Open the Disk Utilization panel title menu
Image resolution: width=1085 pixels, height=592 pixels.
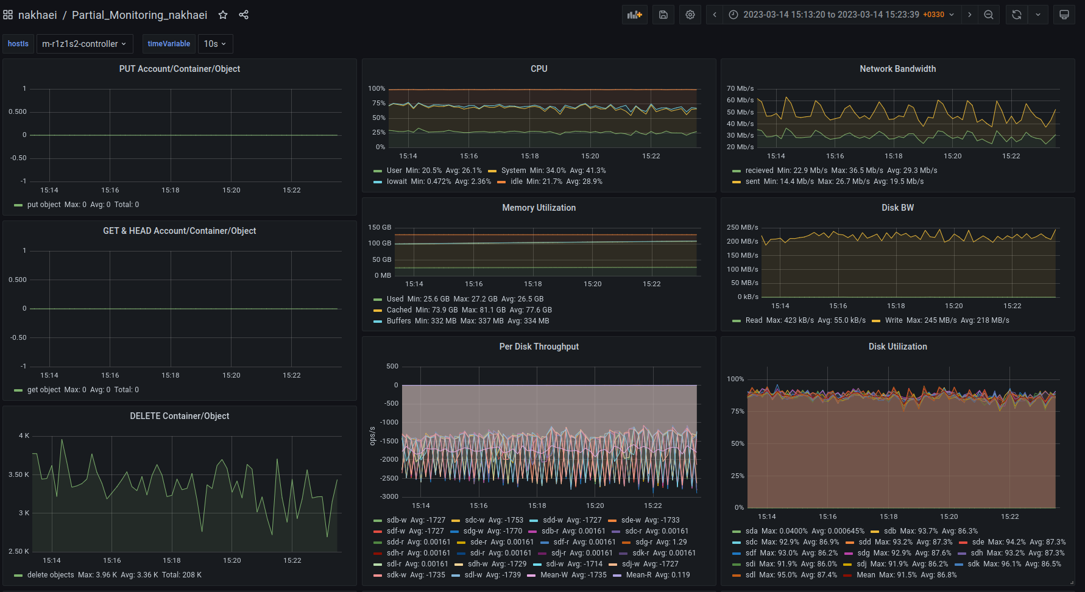coord(897,347)
